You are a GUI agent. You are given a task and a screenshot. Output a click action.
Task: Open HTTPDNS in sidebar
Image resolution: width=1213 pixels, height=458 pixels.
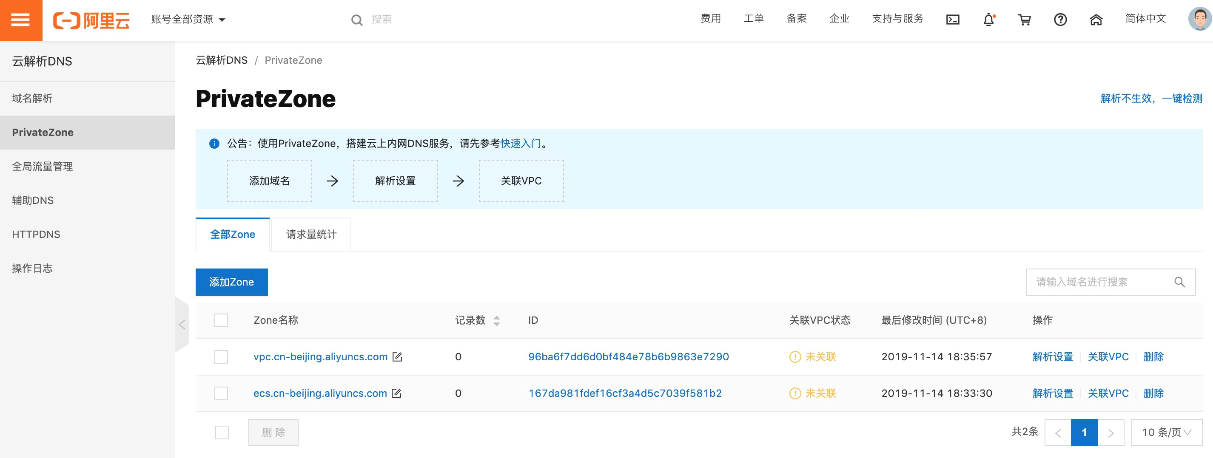[x=88, y=234]
